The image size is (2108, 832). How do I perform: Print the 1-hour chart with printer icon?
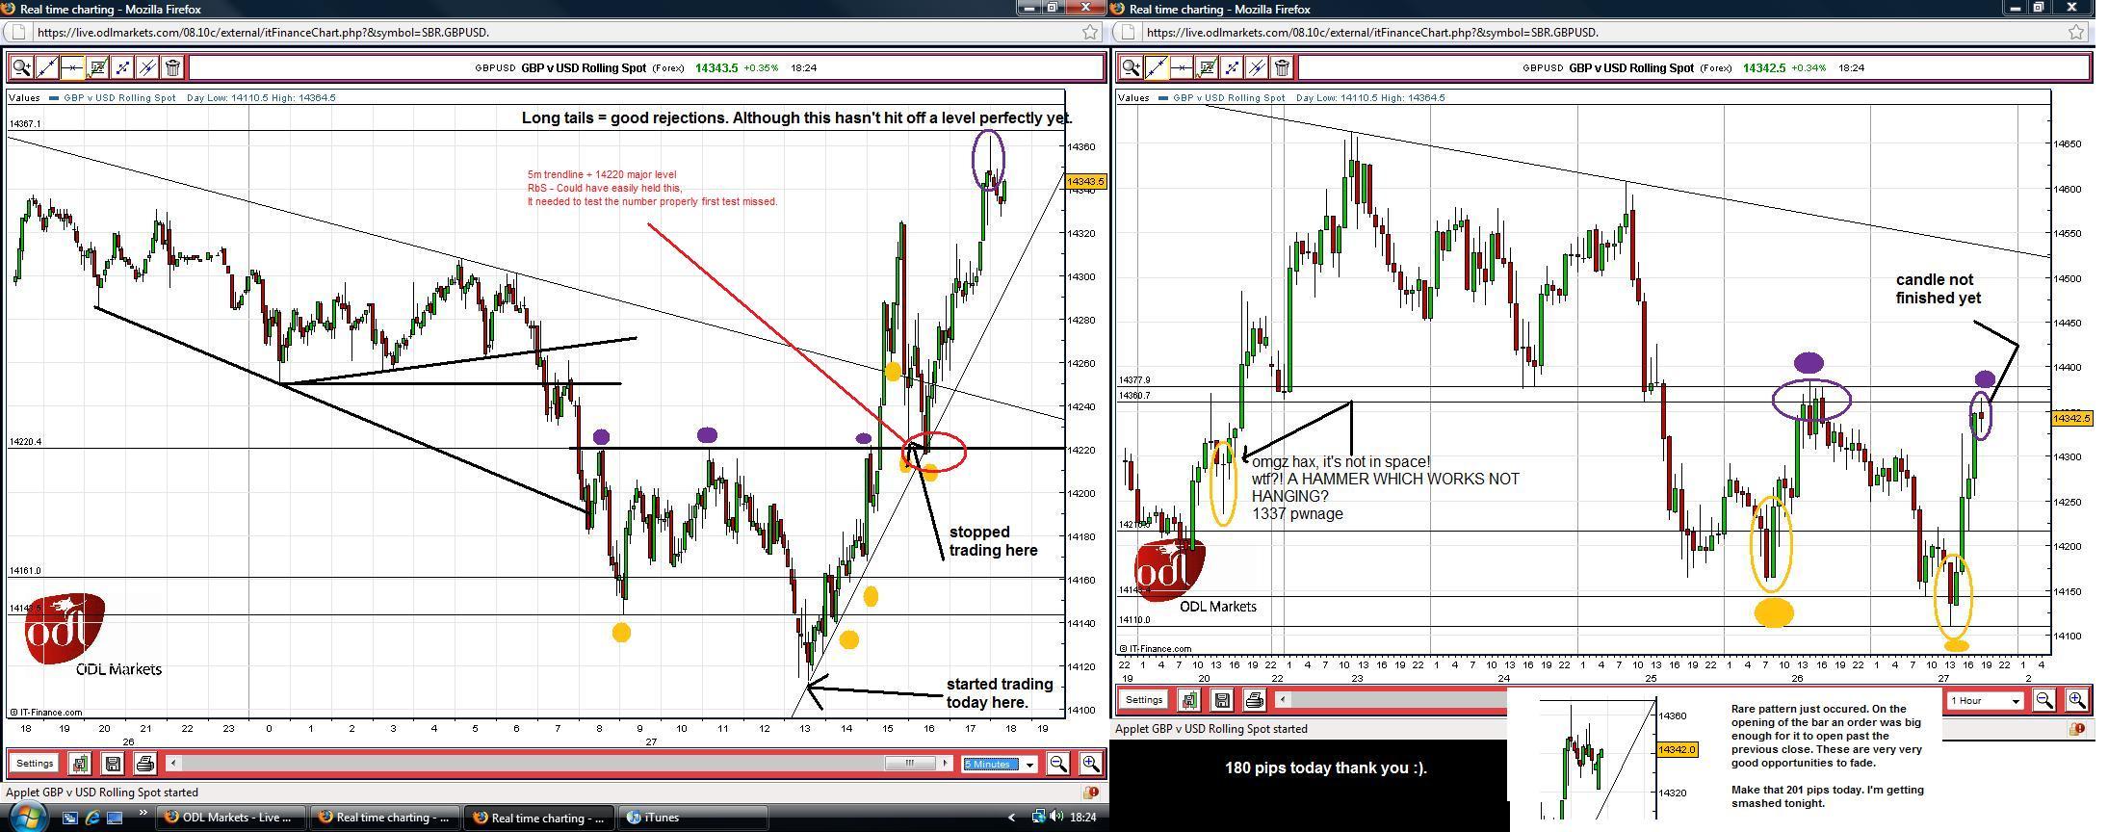pos(1254,700)
